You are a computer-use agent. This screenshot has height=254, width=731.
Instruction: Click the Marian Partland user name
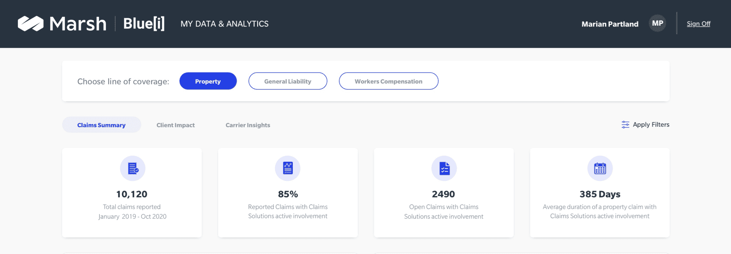pos(610,24)
